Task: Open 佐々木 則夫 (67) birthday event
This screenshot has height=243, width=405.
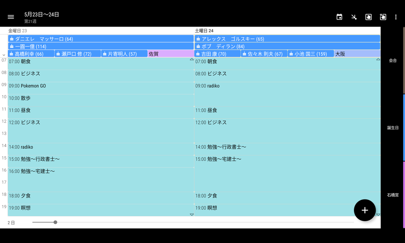Action: click(264, 54)
